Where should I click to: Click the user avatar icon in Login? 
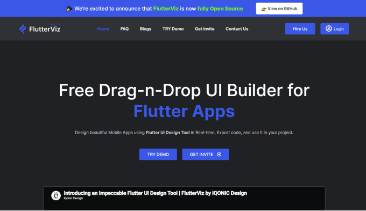[329, 28]
